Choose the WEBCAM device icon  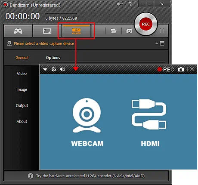87,115
